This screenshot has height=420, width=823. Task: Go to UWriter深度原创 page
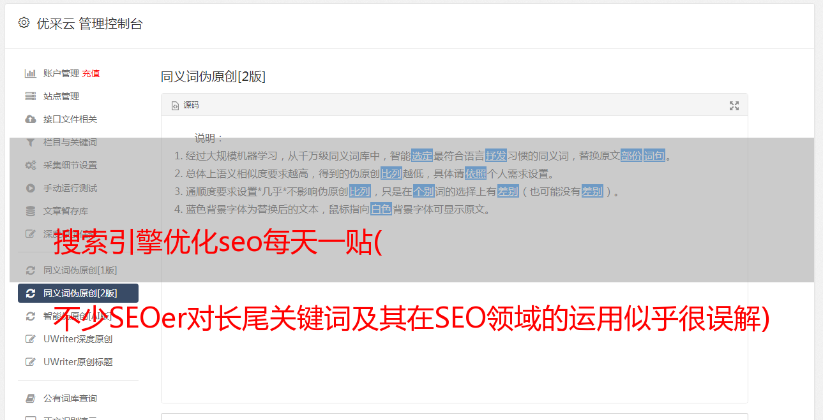pos(78,339)
